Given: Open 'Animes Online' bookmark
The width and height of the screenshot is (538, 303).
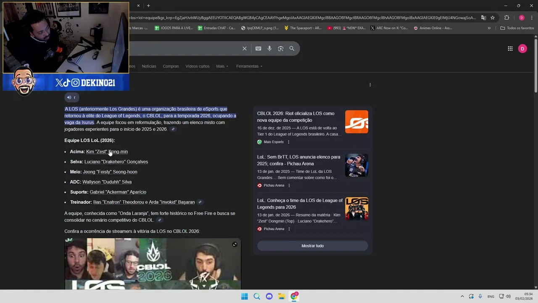Looking at the screenshot, I should click(433, 28).
